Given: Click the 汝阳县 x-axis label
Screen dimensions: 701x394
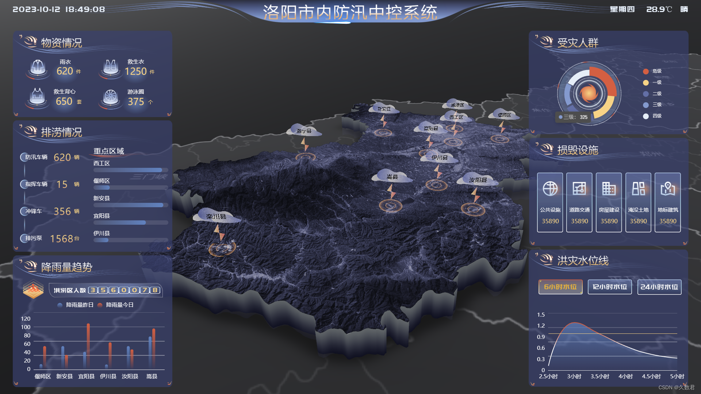Looking at the screenshot, I should [130, 376].
